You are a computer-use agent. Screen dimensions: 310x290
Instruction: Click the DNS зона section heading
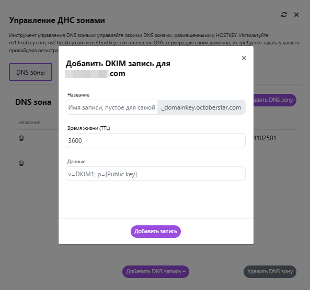coord(33,102)
